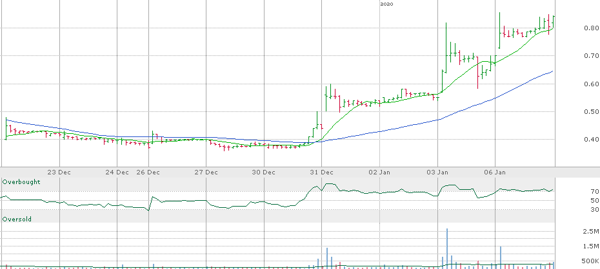Click the 06 Jan date label

[495, 172]
